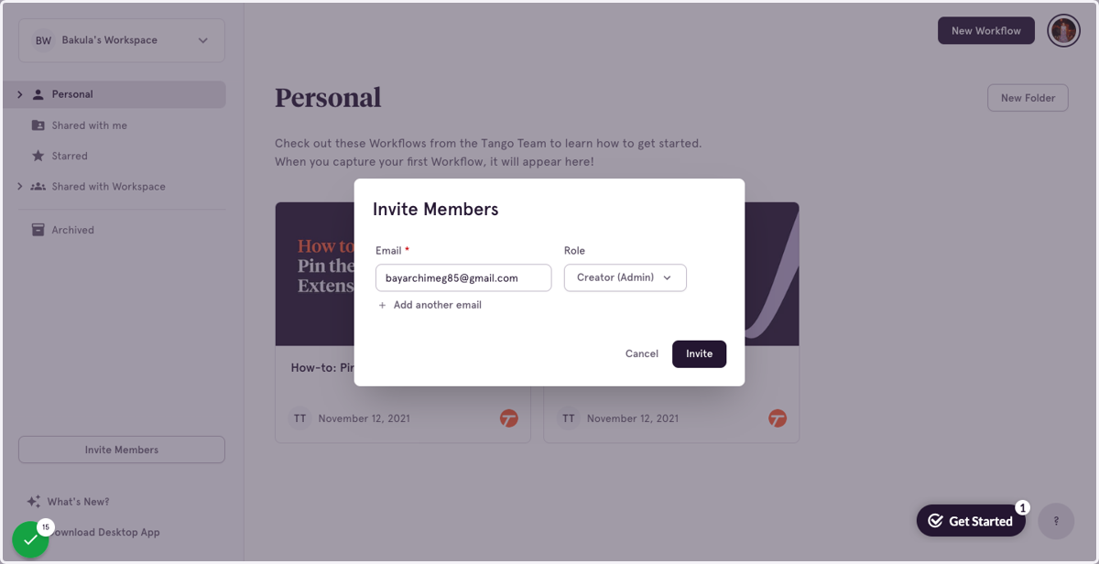Click the green checkmark badge icon

(x=30, y=539)
